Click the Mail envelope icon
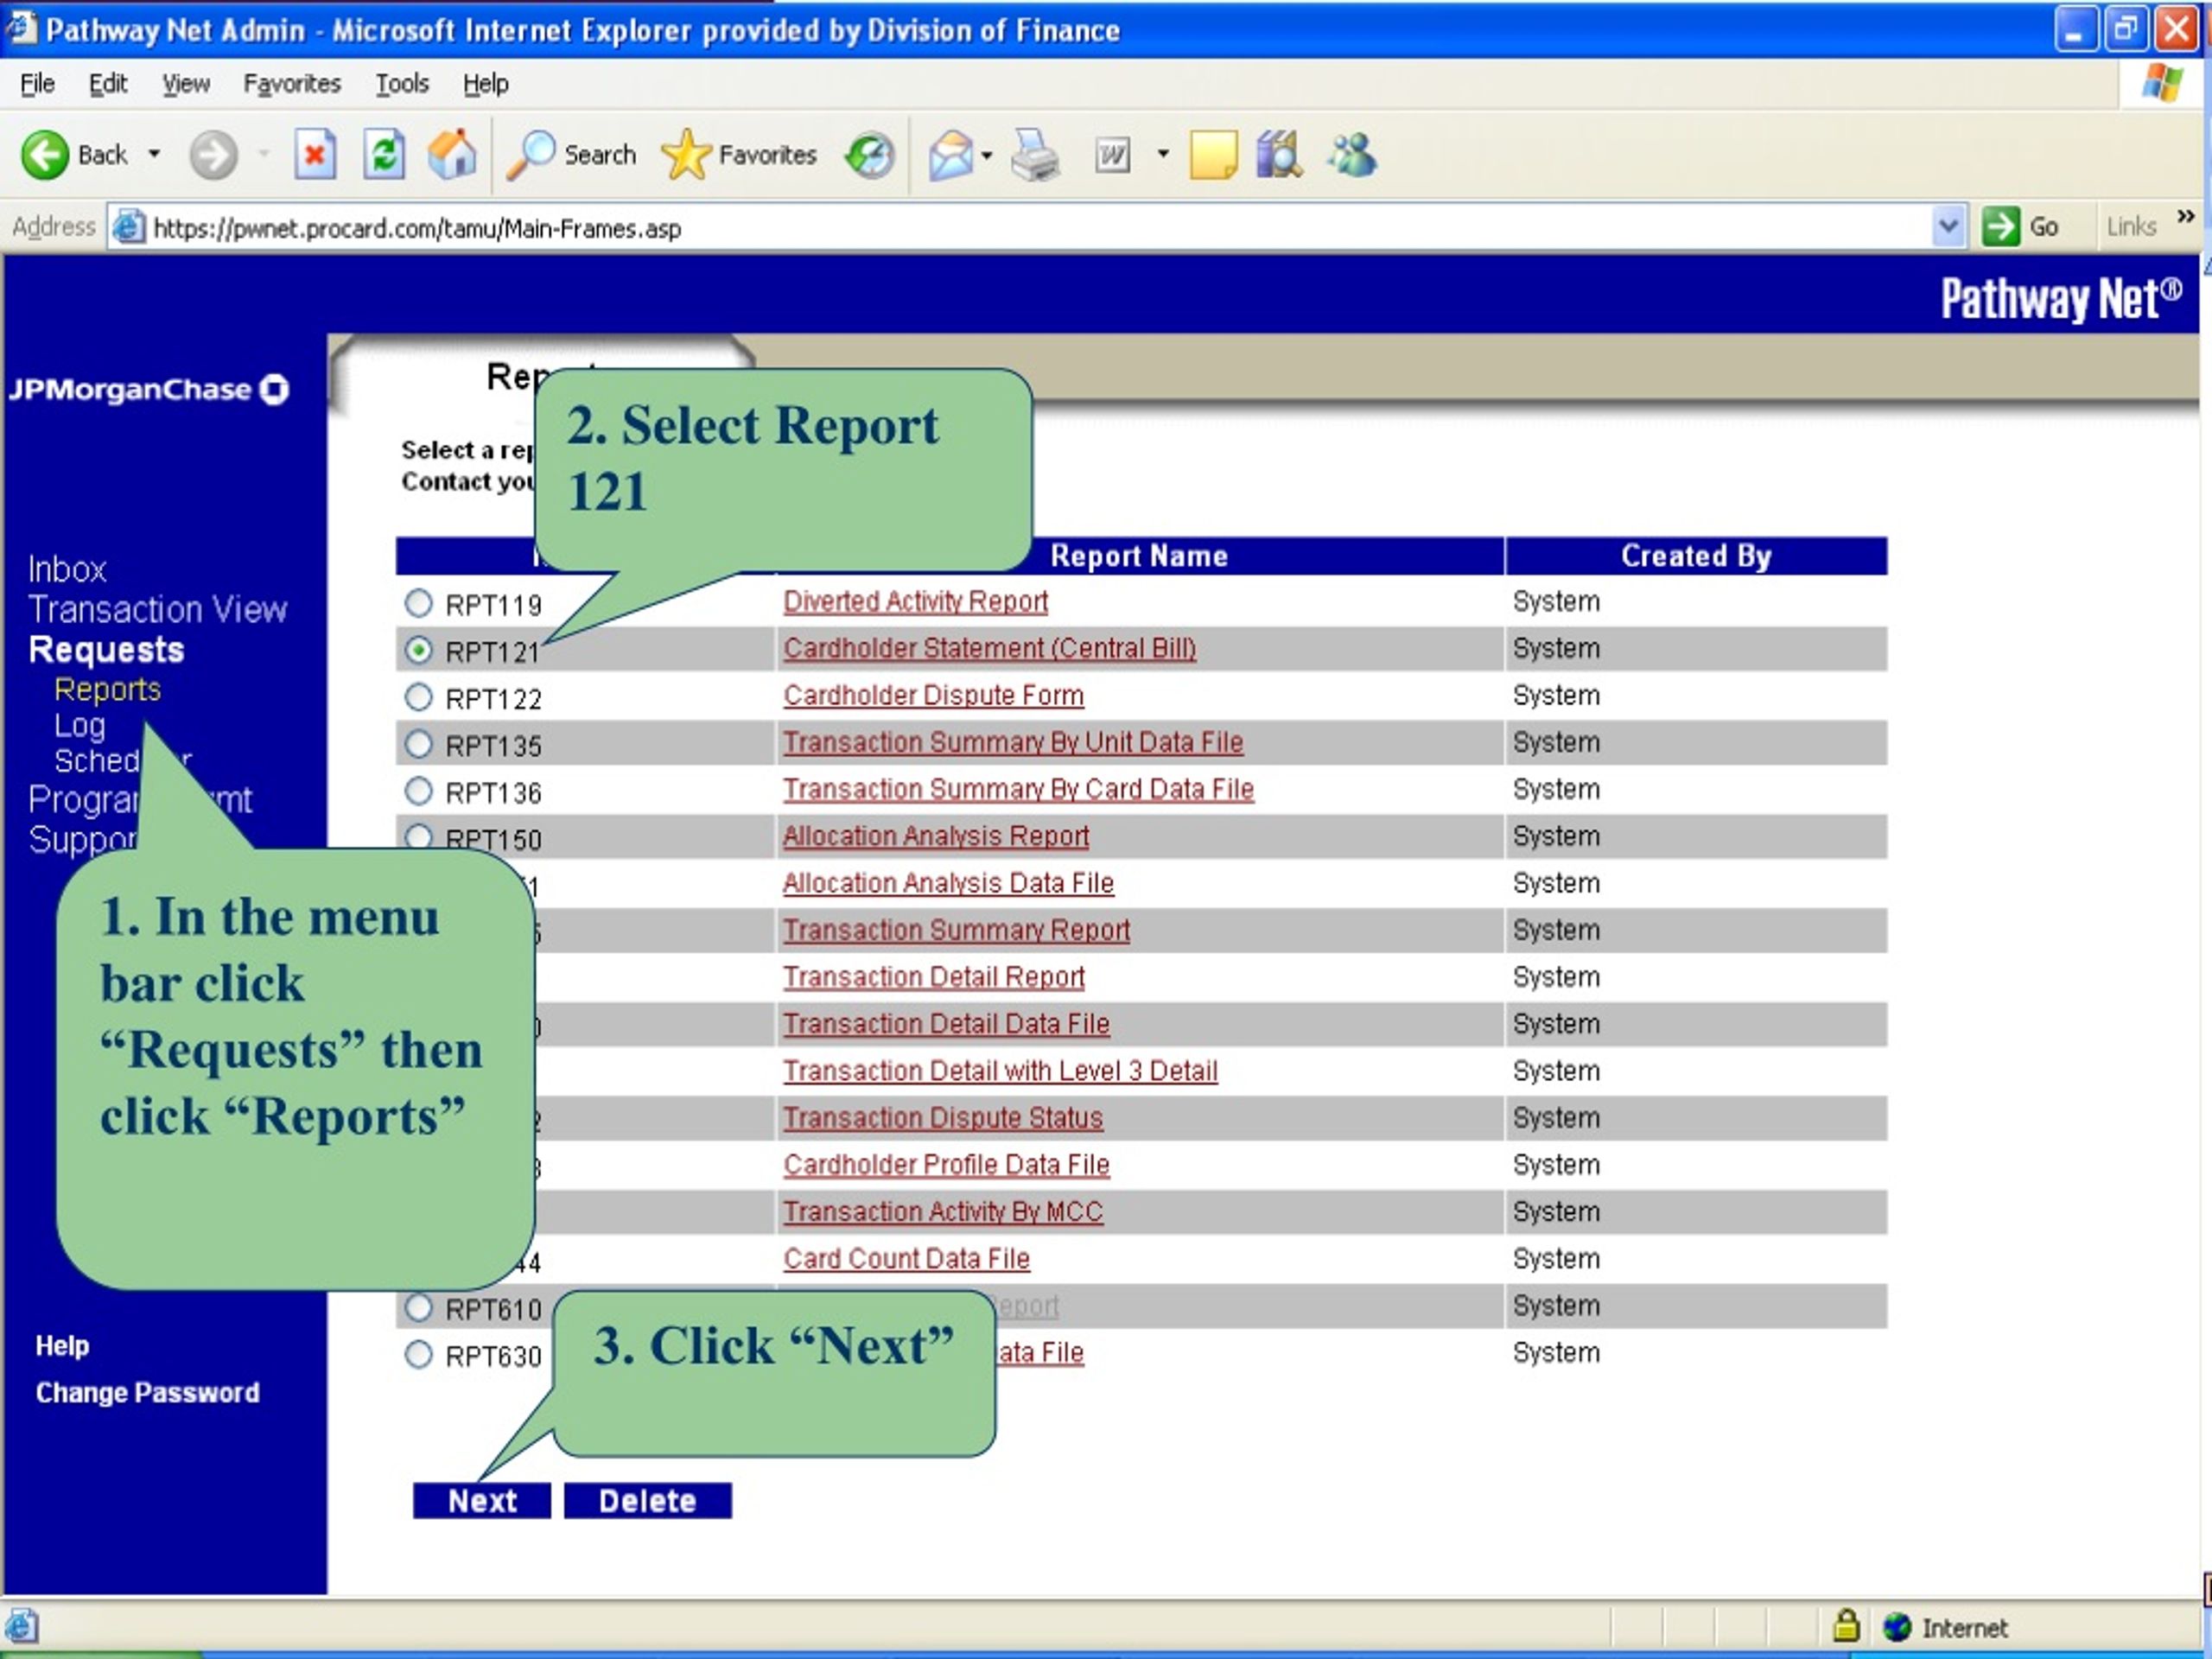The width and height of the screenshot is (2212, 1659). (950, 156)
